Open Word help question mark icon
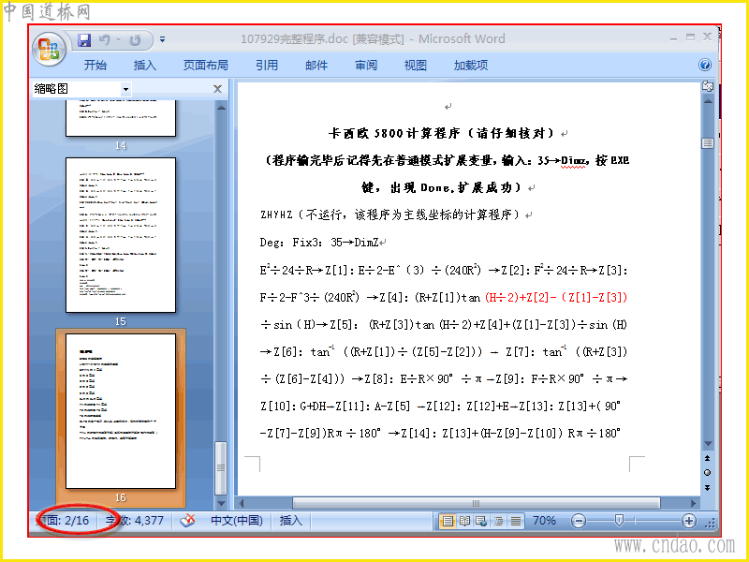 click(x=705, y=65)
